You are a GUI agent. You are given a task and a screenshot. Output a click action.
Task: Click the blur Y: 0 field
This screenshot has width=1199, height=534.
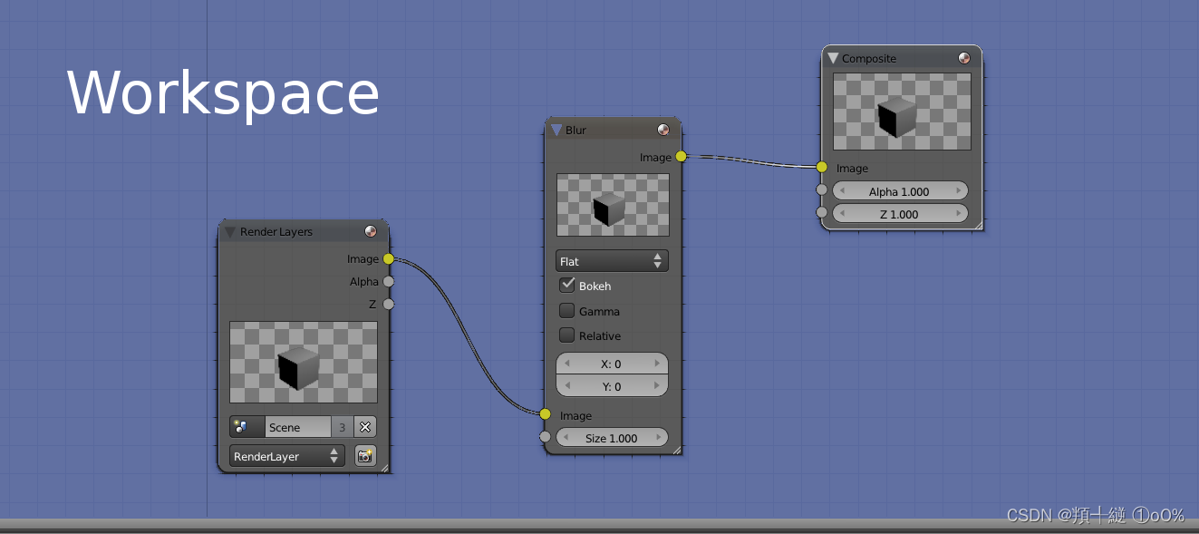pyautogui.click(x=612, y=386)
